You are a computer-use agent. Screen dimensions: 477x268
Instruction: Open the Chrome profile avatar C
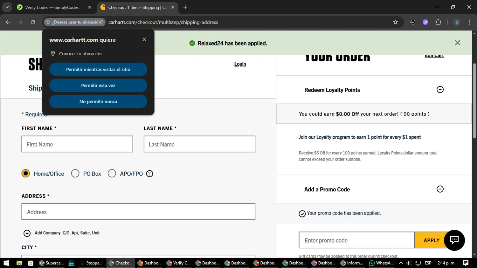pos(457,22)
